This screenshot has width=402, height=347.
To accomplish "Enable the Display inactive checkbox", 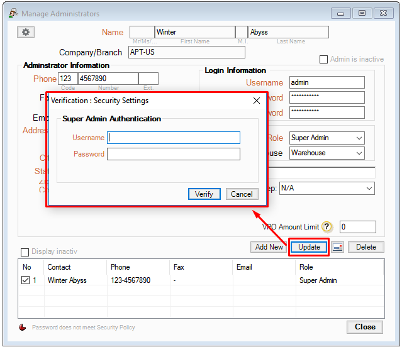I will [x=25, y=252].
